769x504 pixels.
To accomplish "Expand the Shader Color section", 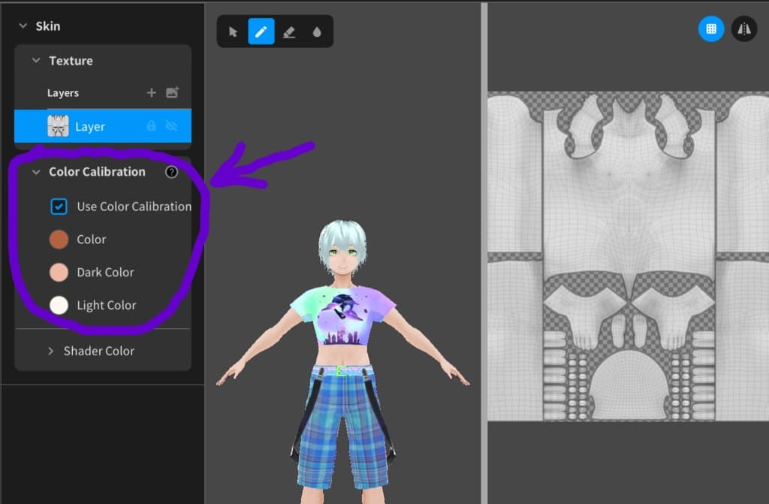I will point(50,351).
